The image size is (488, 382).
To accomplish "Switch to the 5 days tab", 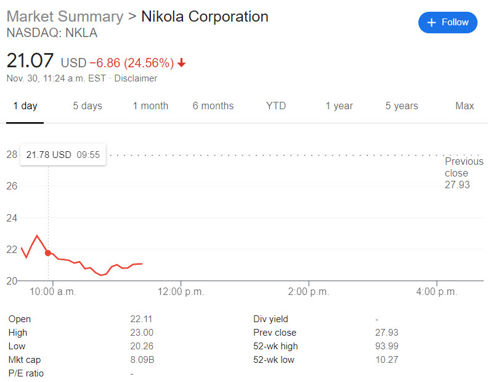I will [x=87, y=106].
